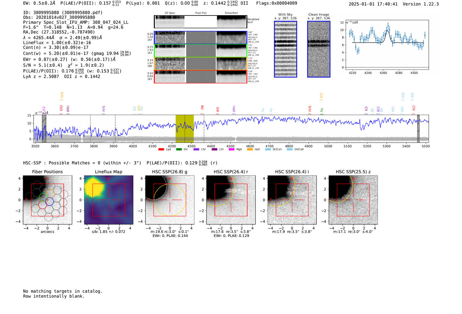This screenshot has width=462, height=314.
Task: Click the (H)CaII legend swatch
Action: coord(290,149)
